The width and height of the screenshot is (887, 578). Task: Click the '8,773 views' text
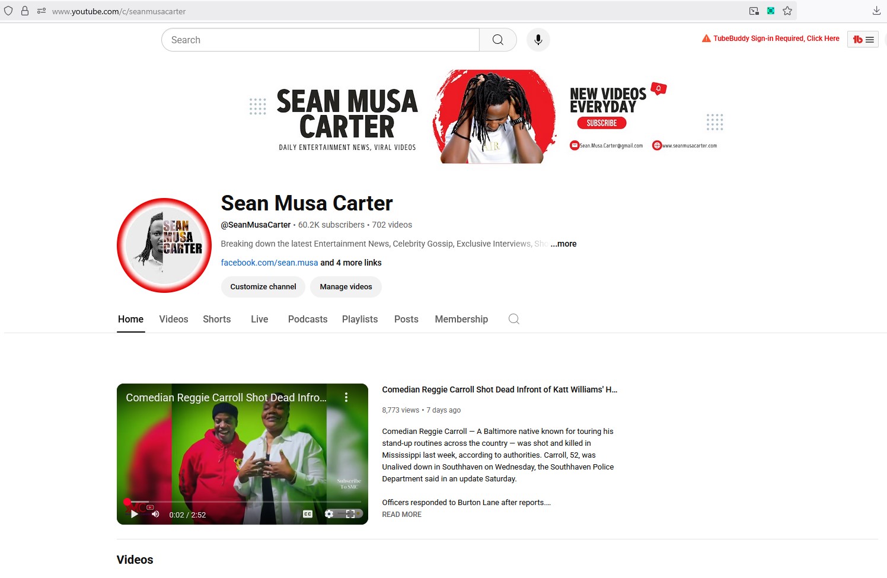coord(401,410)
